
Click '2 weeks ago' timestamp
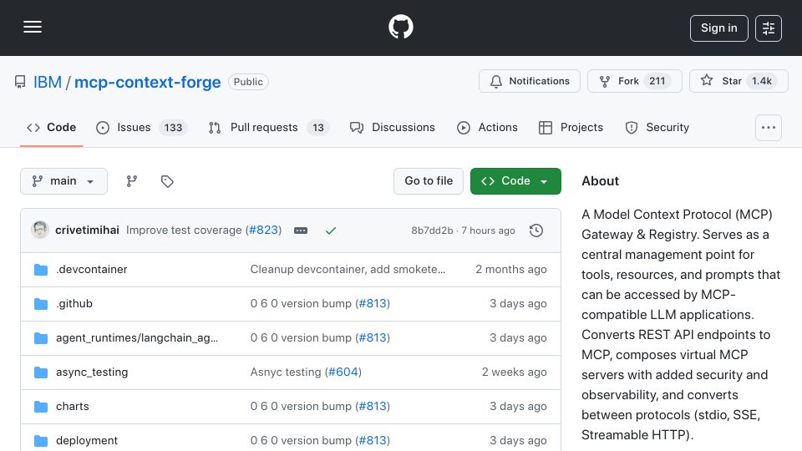(x=514, y=372)
